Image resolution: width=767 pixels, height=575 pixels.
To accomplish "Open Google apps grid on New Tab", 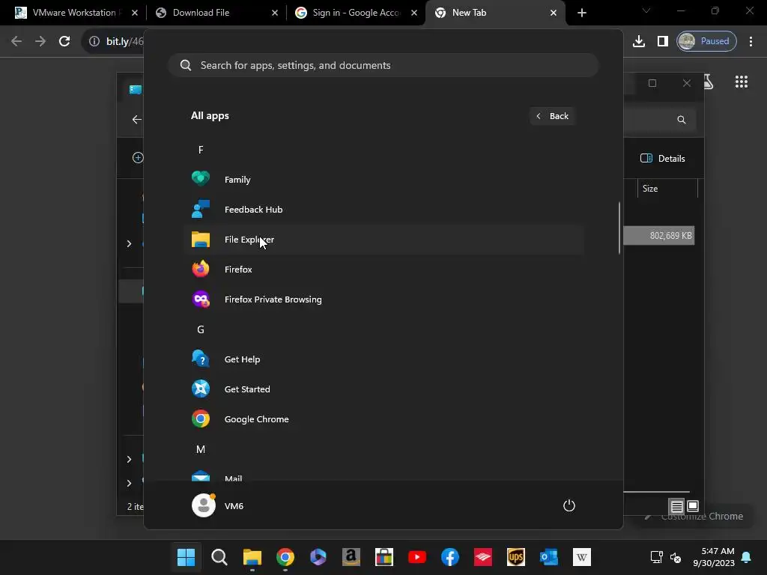I will pos(742,82).
